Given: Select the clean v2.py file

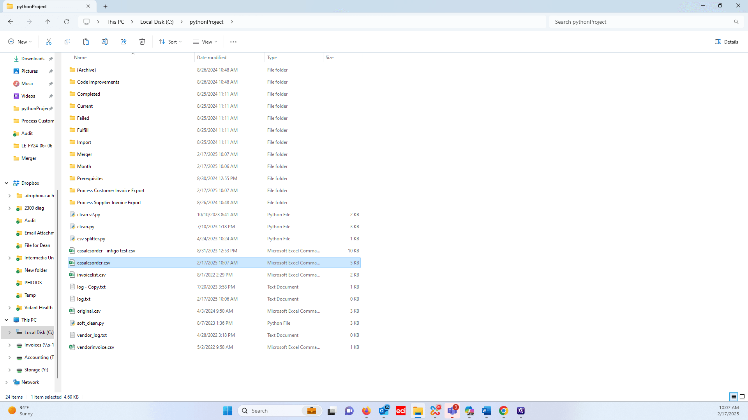Looking at the screenshot, I should (x=214, y=215).
